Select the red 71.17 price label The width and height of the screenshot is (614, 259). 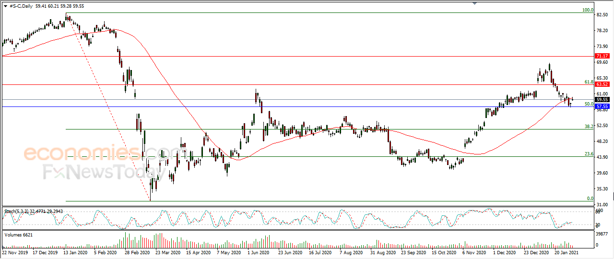(602, 56)
